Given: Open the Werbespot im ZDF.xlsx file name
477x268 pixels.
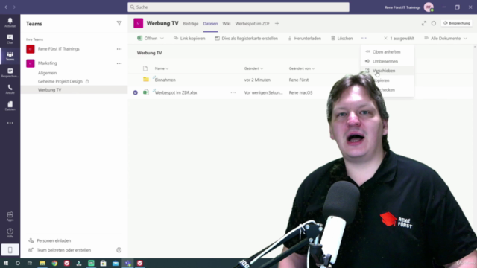Looking at the screenshot, I should tap(176, 92).
